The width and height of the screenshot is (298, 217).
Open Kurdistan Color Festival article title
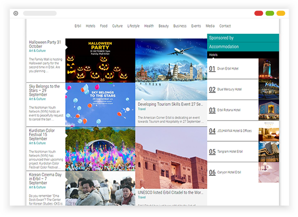click(42, 135)
